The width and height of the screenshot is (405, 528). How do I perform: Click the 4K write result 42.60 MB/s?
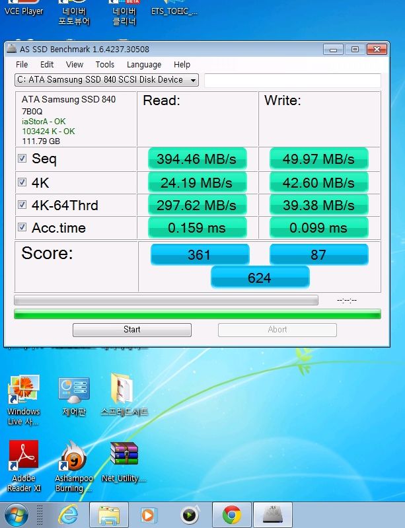(319, 182)
